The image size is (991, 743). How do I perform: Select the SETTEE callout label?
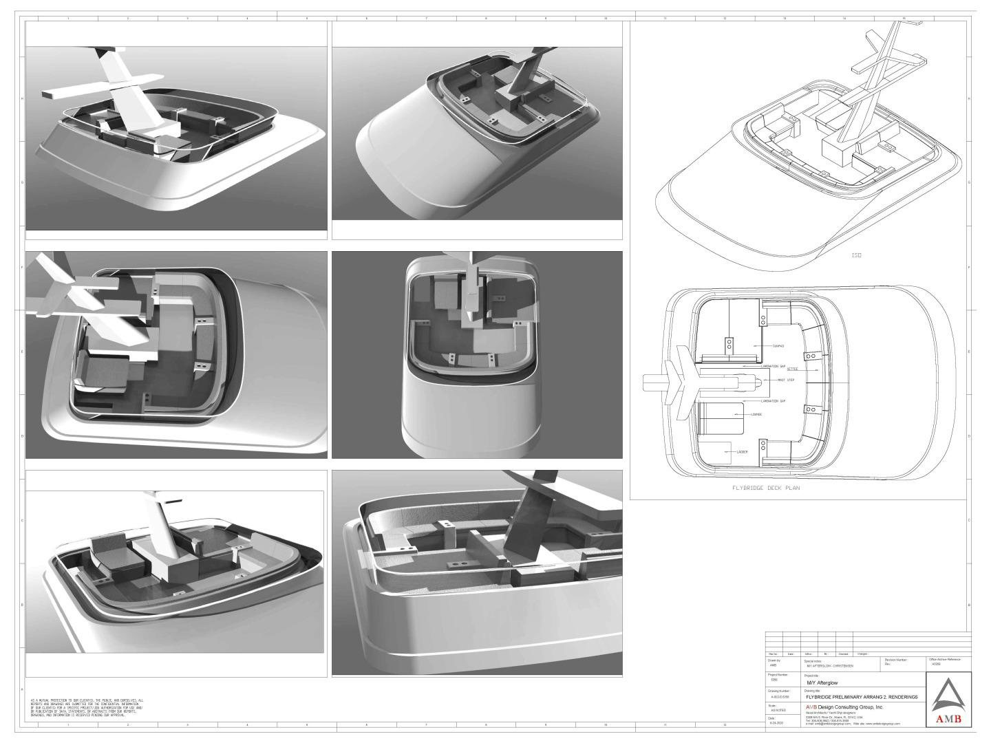[x=791, y=369]
